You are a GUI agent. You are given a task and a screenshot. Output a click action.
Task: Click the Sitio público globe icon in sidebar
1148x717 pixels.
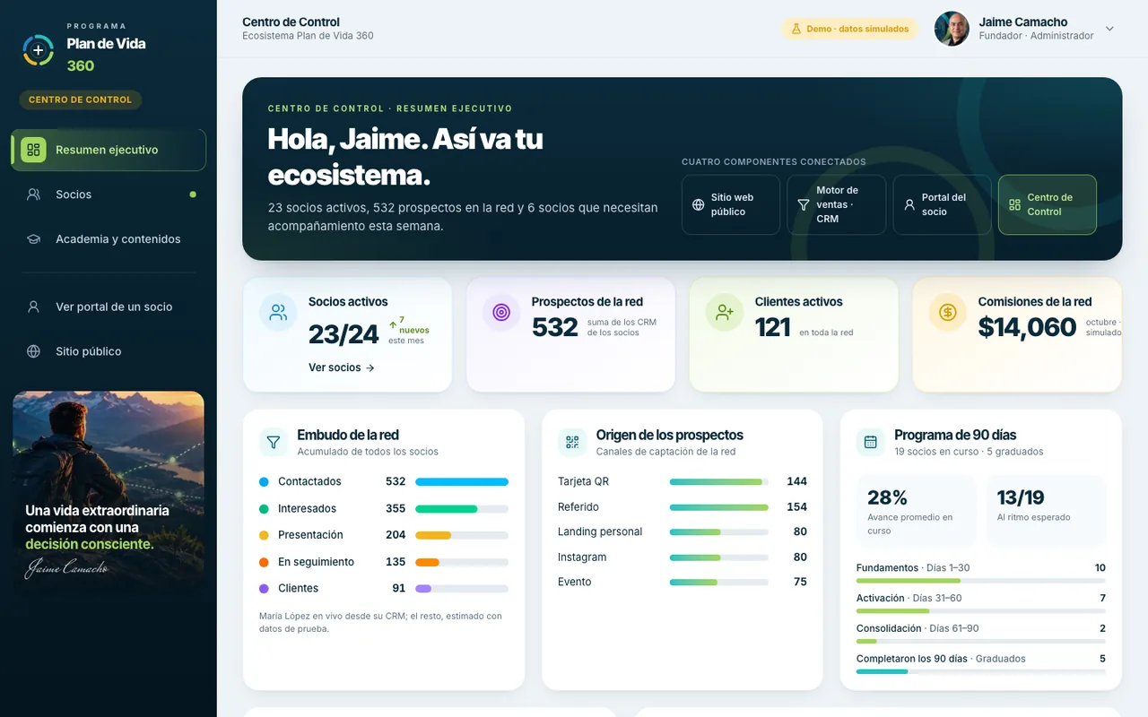[34, 351]
